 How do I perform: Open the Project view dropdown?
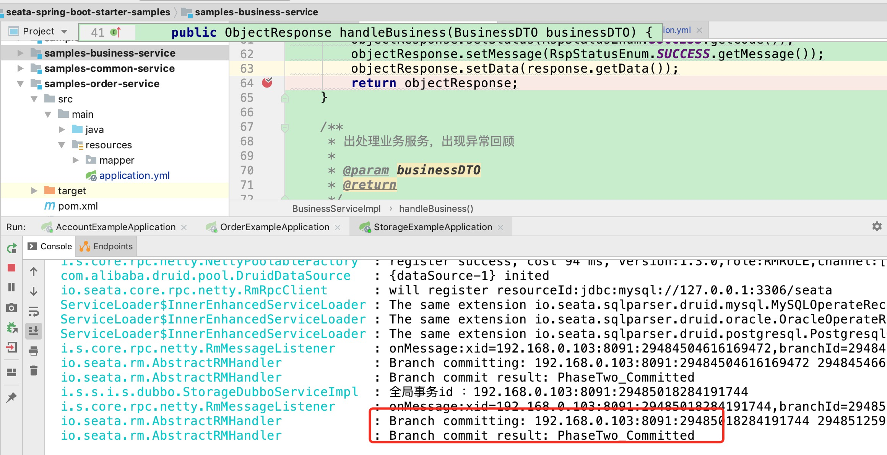pos(64,31)
